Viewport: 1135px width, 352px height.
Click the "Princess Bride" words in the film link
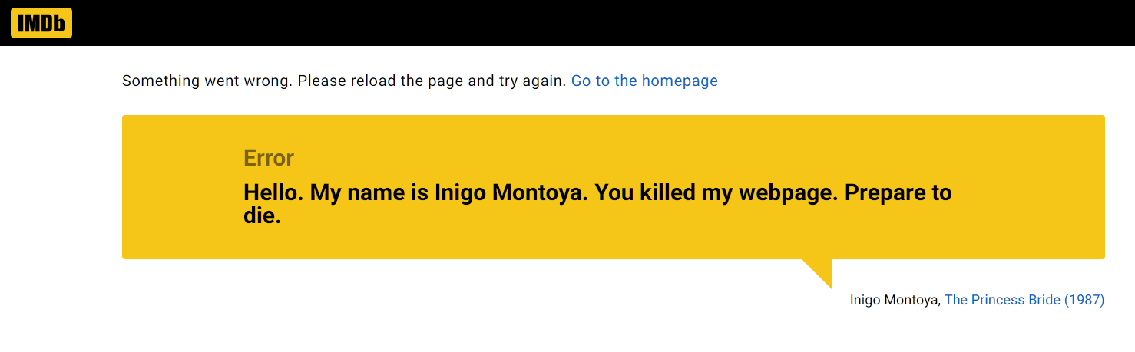1015,300
